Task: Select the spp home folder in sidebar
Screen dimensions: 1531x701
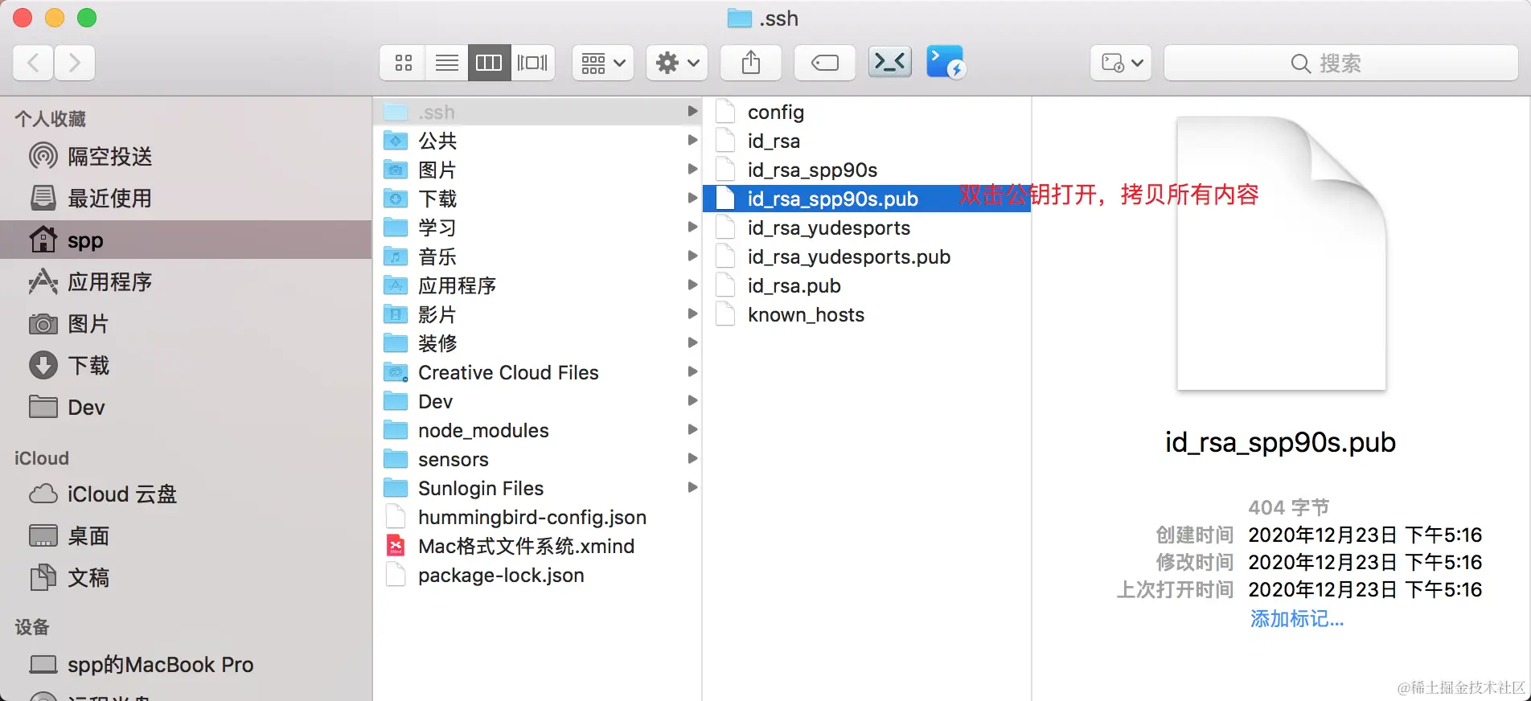Action: (x=186, y=240)
